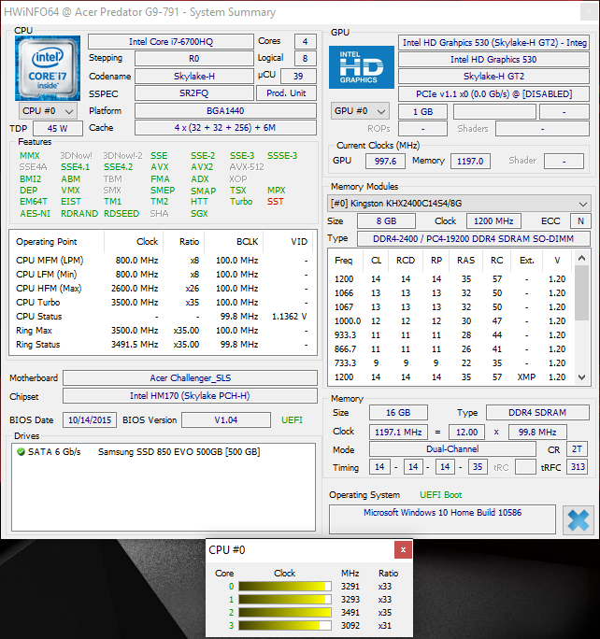Click the DDR4-2400 / PC4-19200 type field
Screen dimensions: 600x639
coord(473,238)
